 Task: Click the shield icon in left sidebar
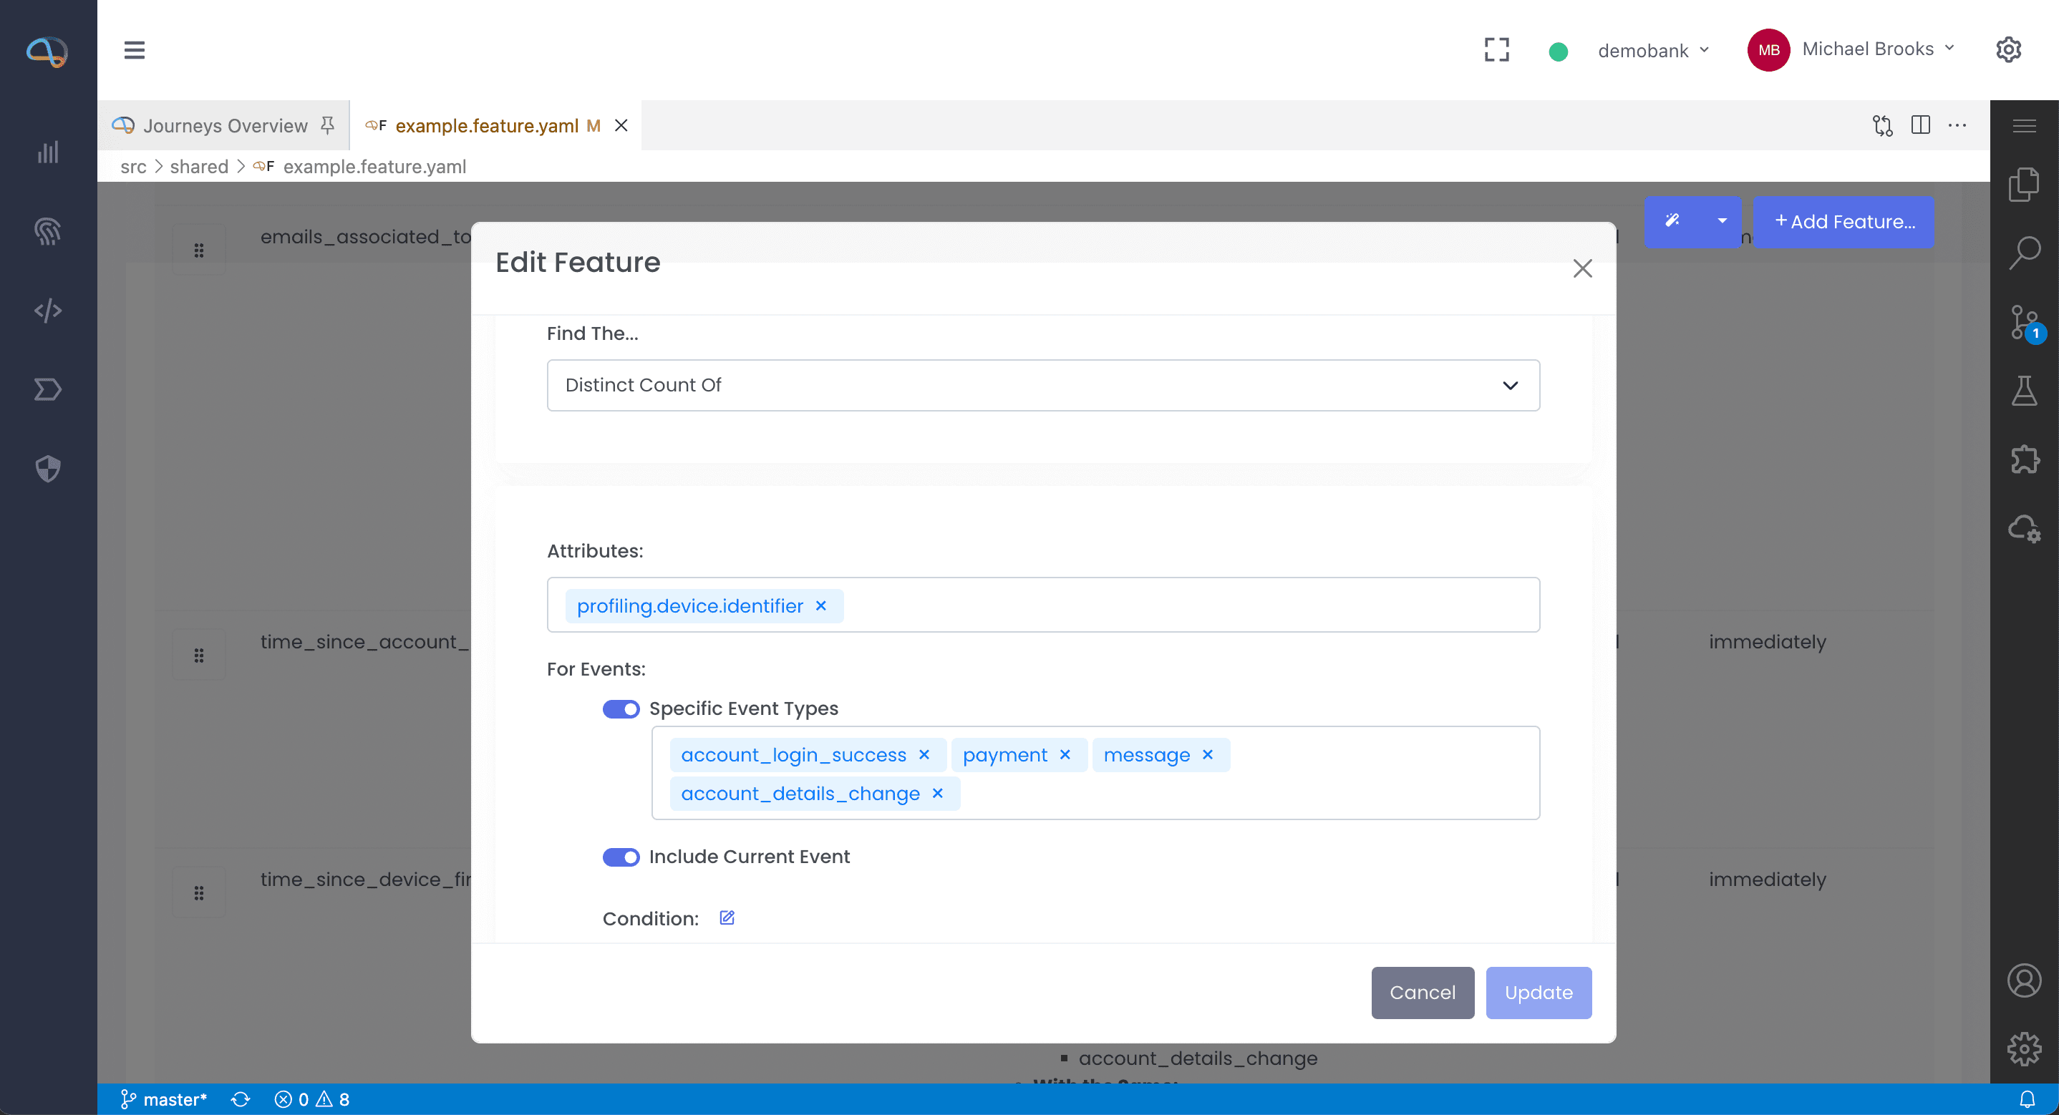click(x=48, y=468)
